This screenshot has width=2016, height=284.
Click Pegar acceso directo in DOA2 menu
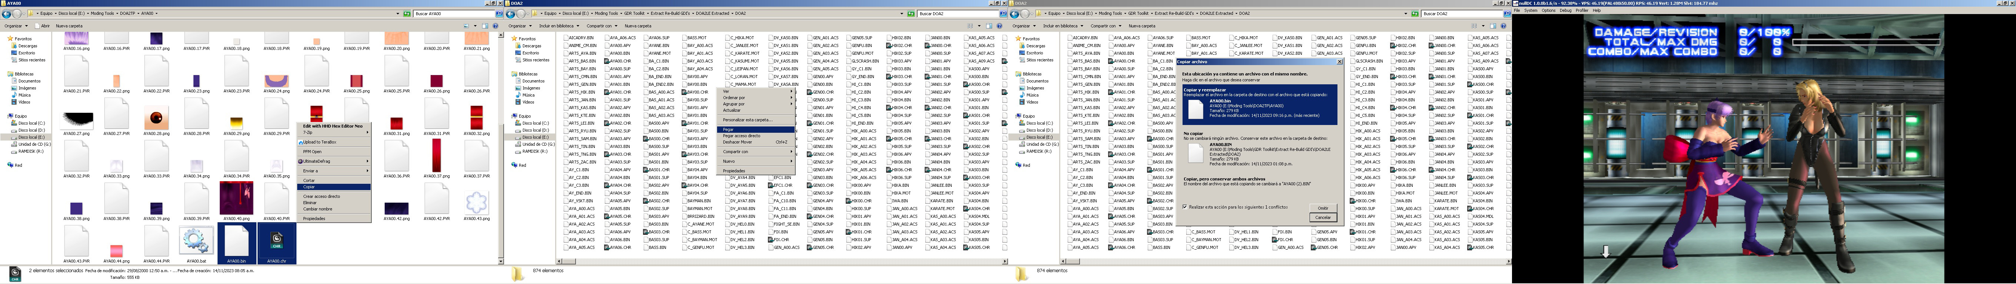click(x=755, y=136)
